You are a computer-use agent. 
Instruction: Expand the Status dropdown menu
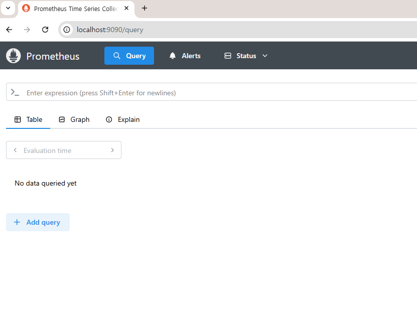(x=246, y=56)
